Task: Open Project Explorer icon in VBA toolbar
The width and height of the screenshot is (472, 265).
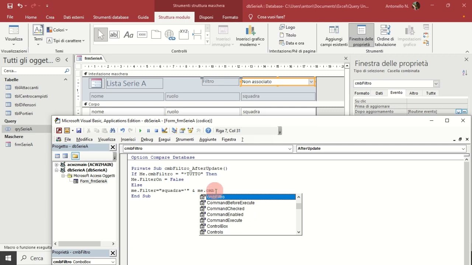Action: point(174,130)
